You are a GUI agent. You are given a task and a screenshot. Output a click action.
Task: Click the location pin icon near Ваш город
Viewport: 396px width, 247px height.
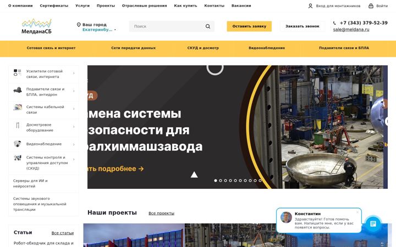pos(79,25)
